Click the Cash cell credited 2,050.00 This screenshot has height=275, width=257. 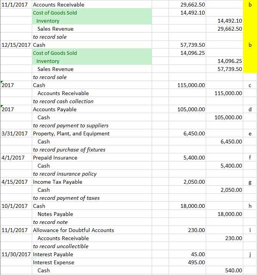[92, 190]
